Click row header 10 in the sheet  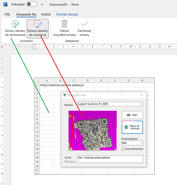[x=37, y=124]
